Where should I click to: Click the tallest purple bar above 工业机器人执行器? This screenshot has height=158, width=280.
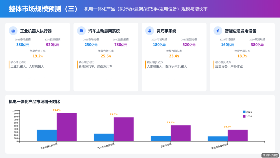point(67,127)
